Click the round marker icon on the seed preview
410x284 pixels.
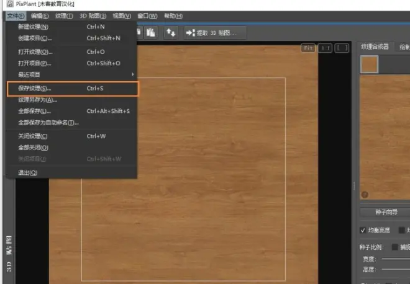click(365, 195)
